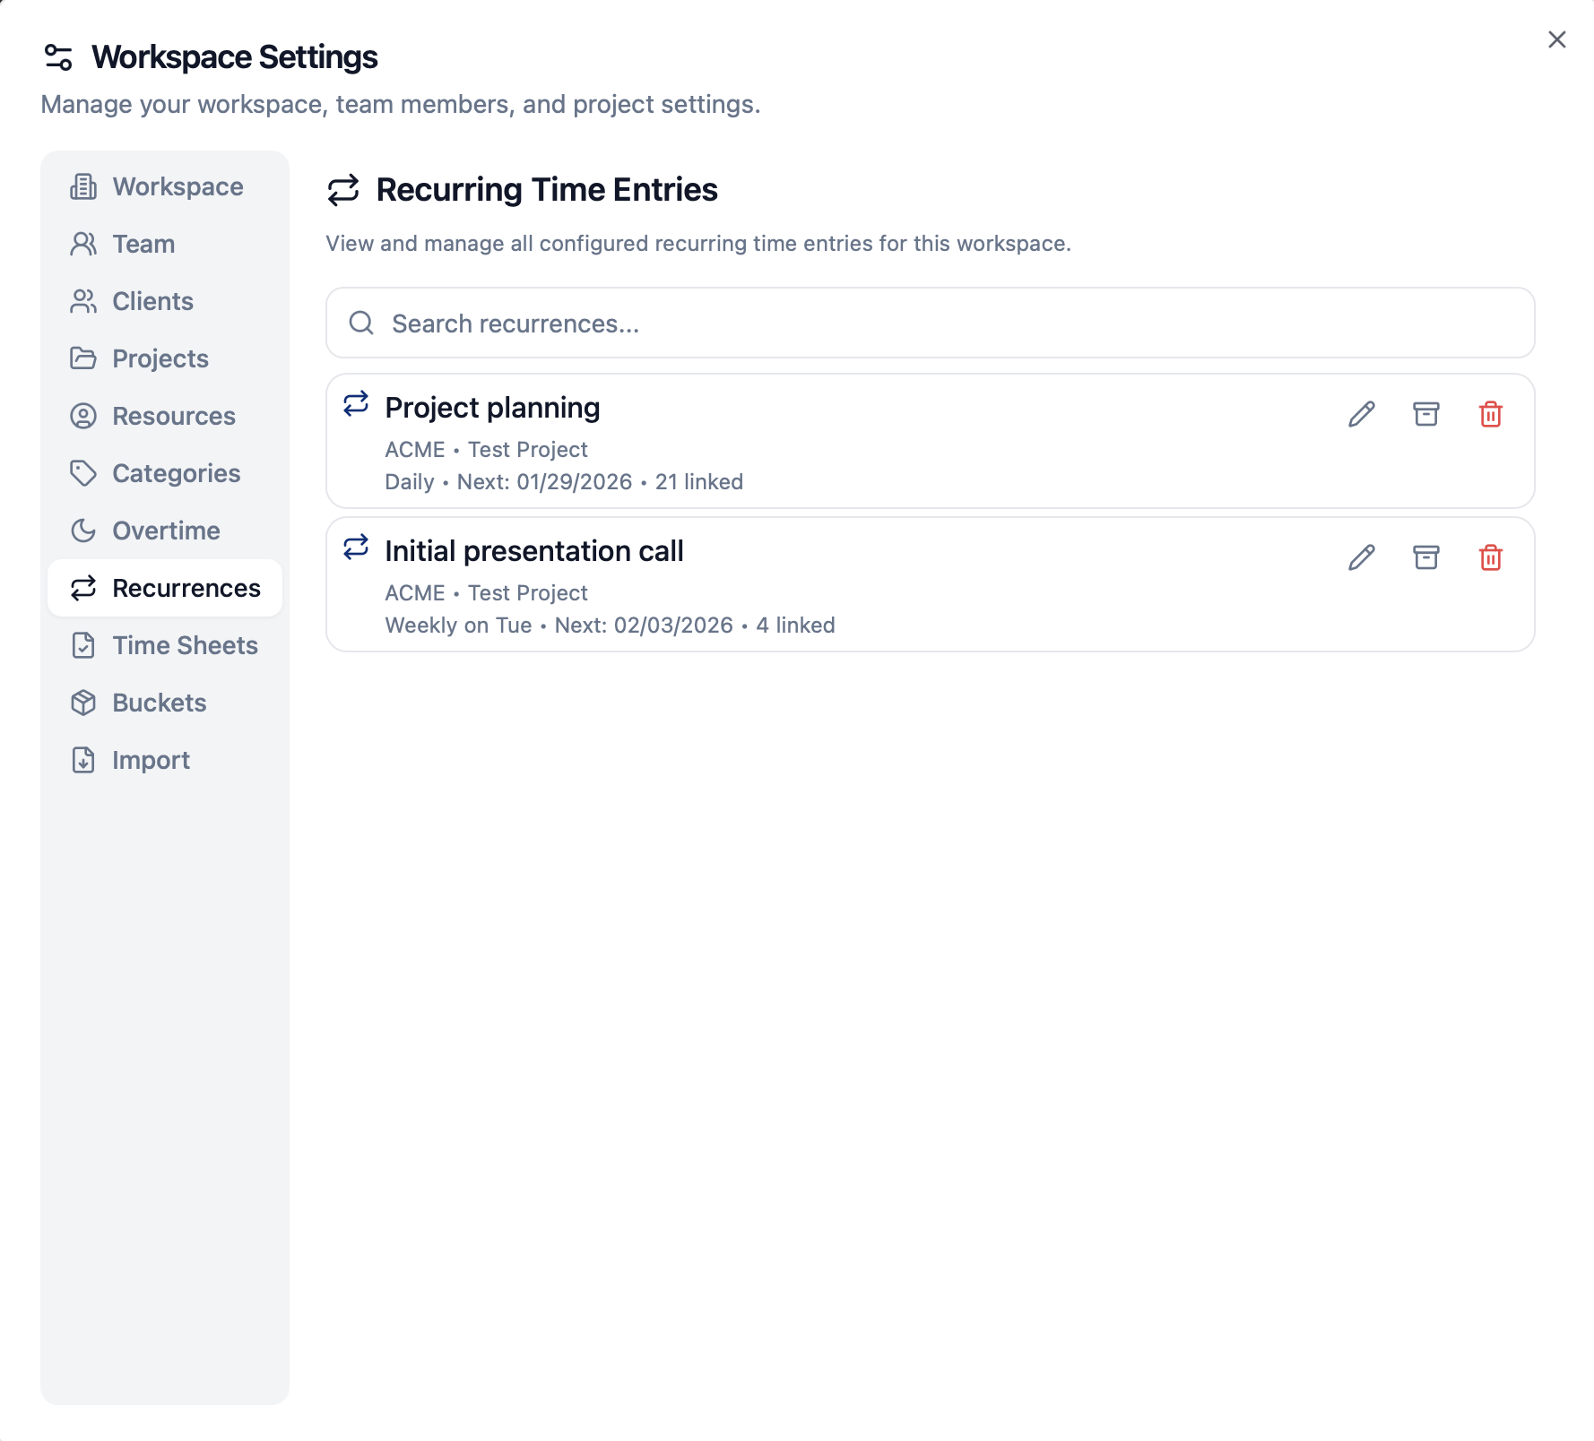The height and width of the screenshot is (1441, 1594).
Task: Close the Workspace Settings dialog
Action: pyautogui.click(x=1556, y=39)
